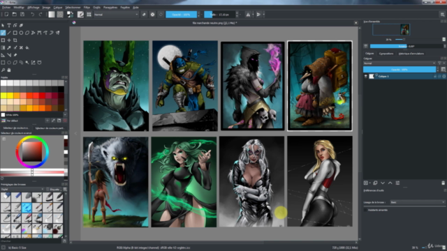Viewport: 447px width, 251px height.
Task: Move layer up with chevron arrow
Action: pos(390,183)
